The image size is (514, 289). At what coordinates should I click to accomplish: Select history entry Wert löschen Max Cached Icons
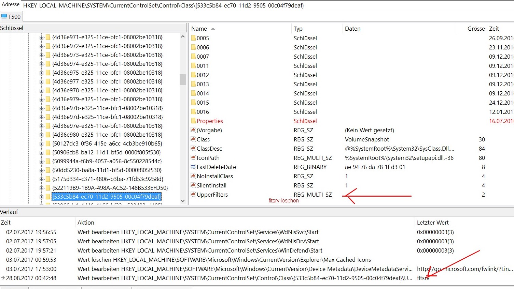[257, 260]
